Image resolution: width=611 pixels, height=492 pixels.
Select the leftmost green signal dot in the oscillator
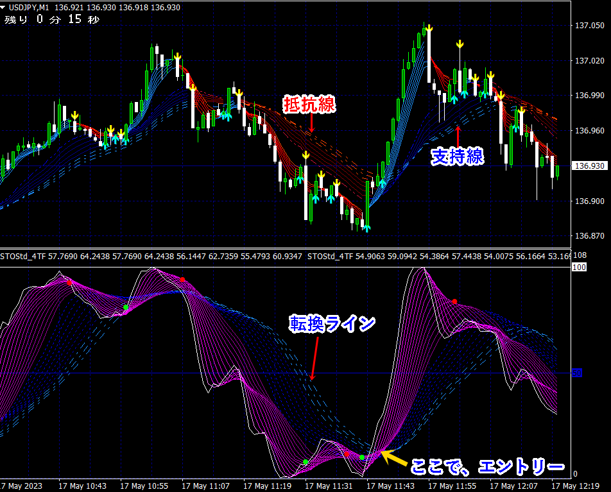pos(126,308)
